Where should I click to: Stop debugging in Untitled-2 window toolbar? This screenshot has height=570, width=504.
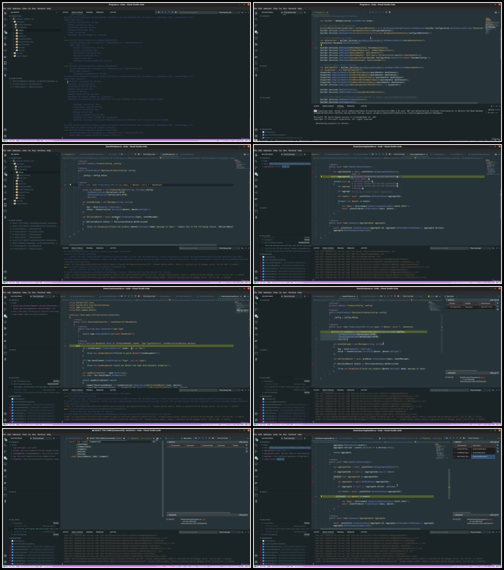213,438
